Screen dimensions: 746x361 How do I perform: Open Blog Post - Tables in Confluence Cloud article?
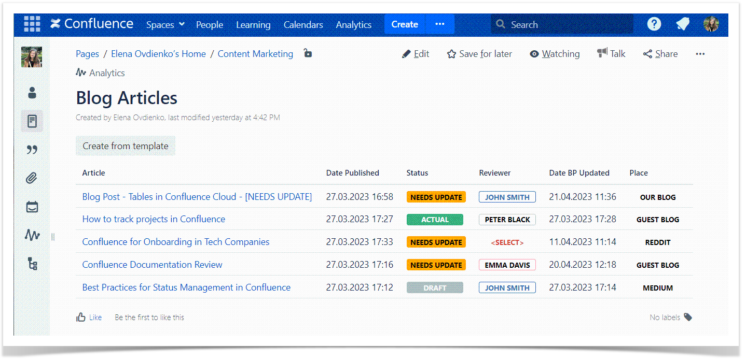point(197,197)
